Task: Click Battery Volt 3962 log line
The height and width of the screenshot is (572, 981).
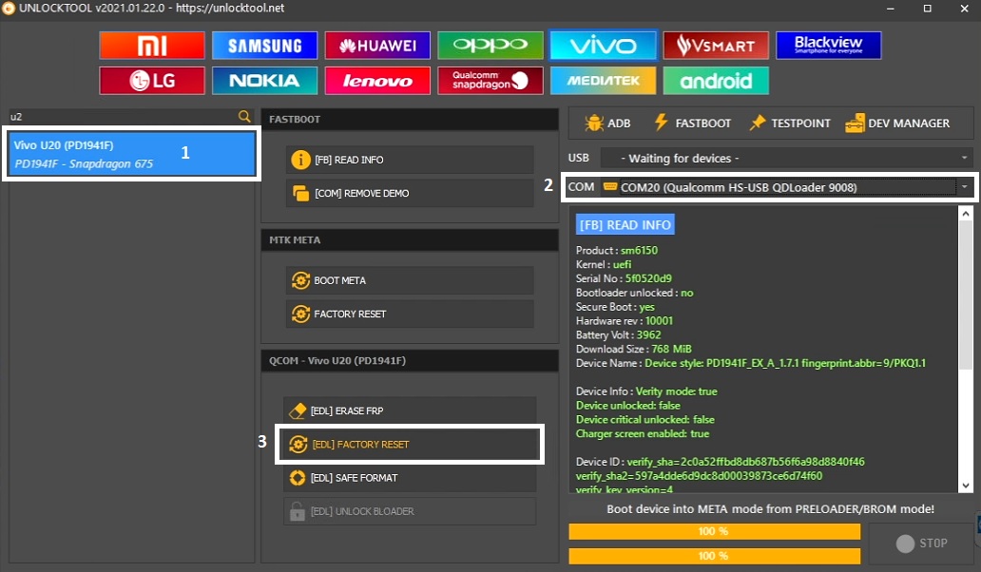Action: point(618,335)
